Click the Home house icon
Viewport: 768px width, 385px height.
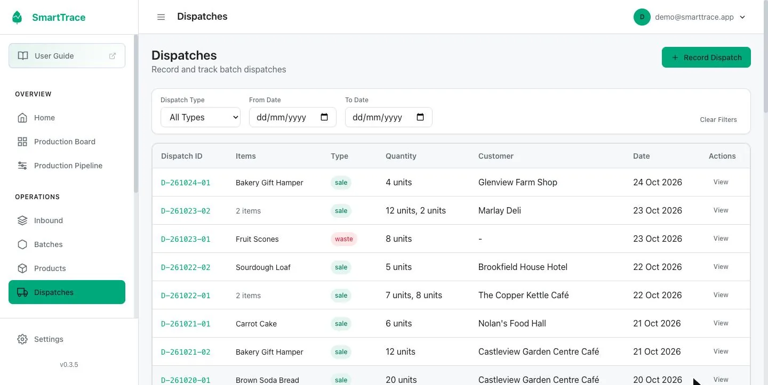click(x=22, y=118)
